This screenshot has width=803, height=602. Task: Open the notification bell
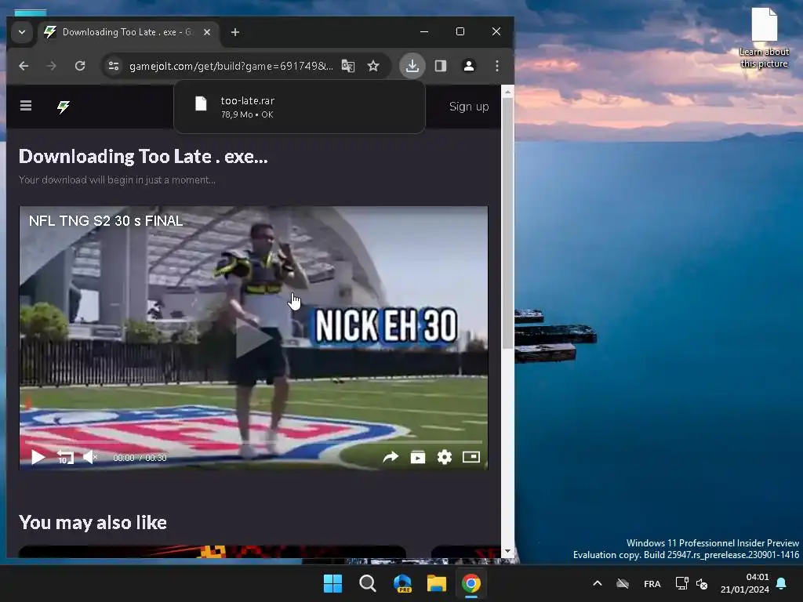(782, 583)
